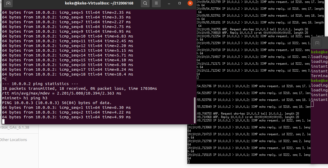Click the terminal title keke@keke-VirtualBox
The height and width of the screenshot is (168, 328).
tap(99, 3)
